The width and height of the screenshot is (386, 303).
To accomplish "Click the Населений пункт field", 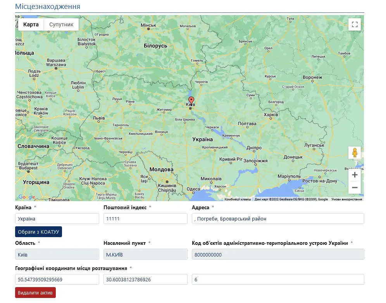I will tap(145, 254).
